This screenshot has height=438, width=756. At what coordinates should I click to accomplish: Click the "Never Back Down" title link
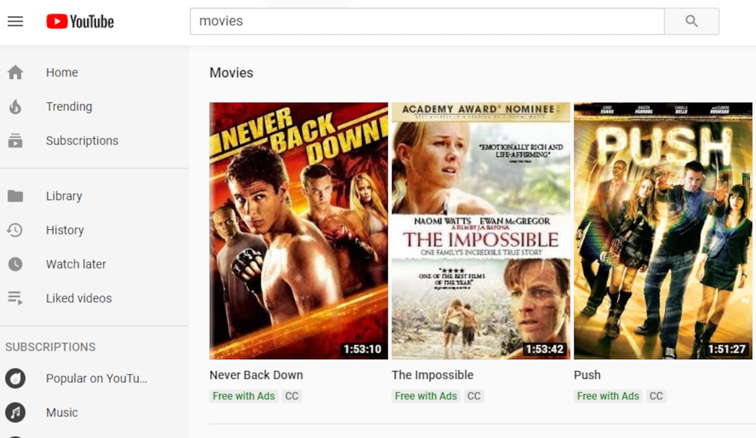256,375
